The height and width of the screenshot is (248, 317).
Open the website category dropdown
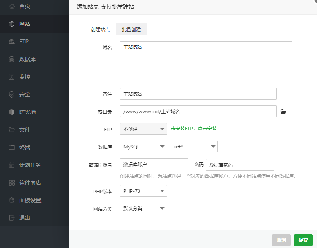point(143,208)
